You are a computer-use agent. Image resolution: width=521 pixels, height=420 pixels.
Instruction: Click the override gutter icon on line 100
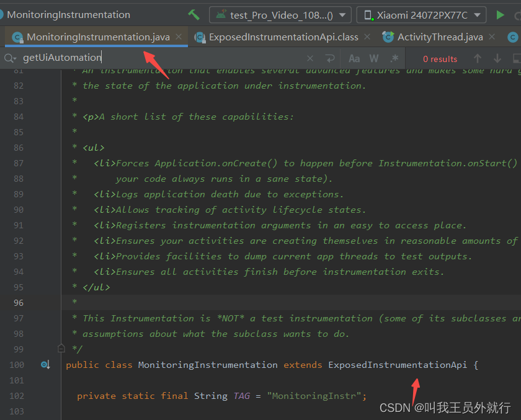45,365
